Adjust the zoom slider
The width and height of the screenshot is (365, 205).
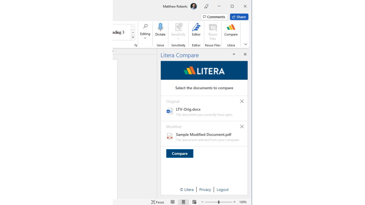click(x=219, y=202)
